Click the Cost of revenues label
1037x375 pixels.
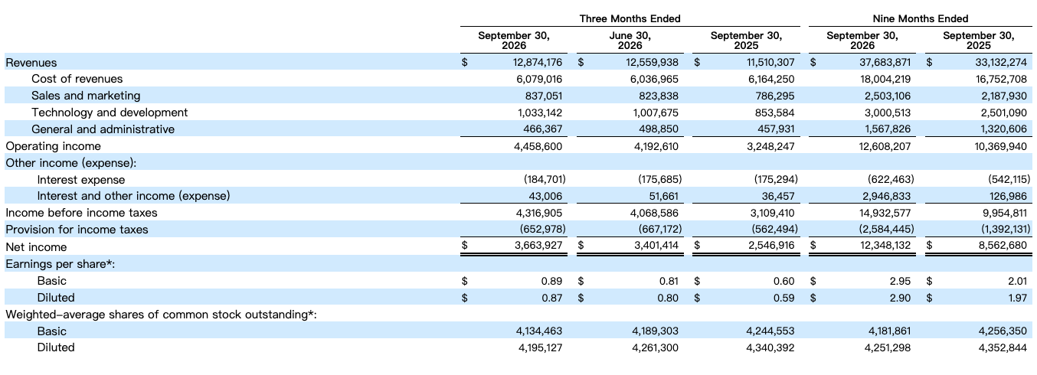77,79
